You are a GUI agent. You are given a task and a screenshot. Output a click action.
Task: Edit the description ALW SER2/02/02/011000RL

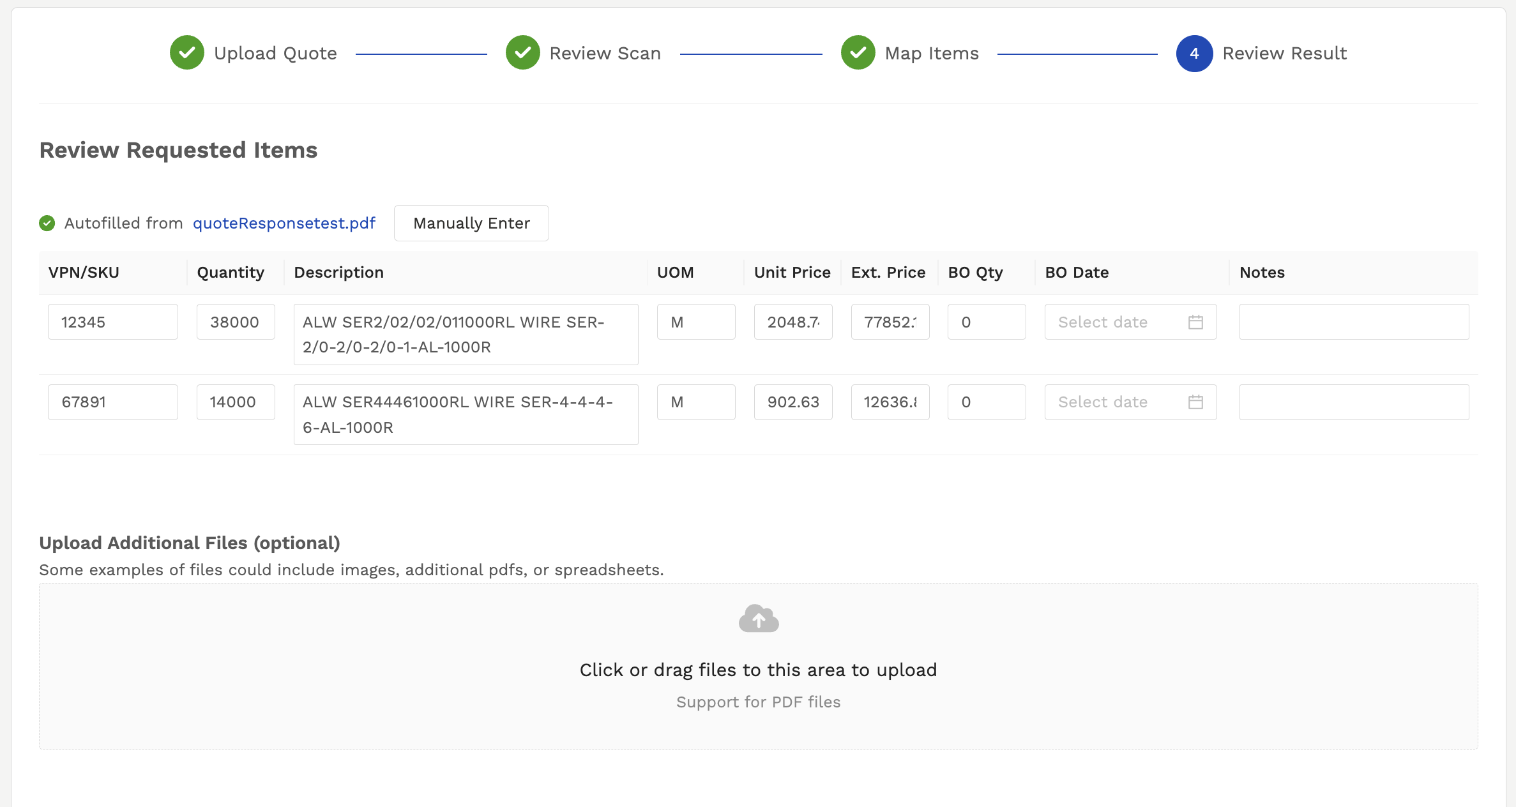pyautogui.click(x=466, y=335)
